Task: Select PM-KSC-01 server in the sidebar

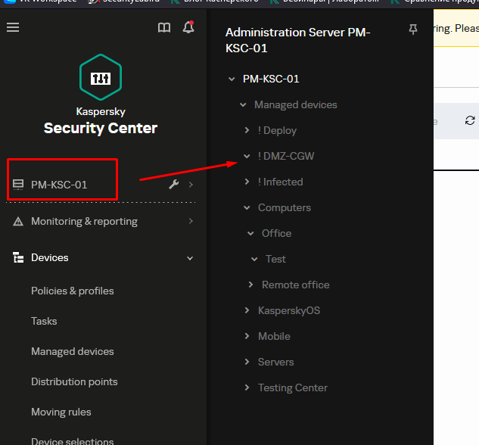Action: [59, 185]
